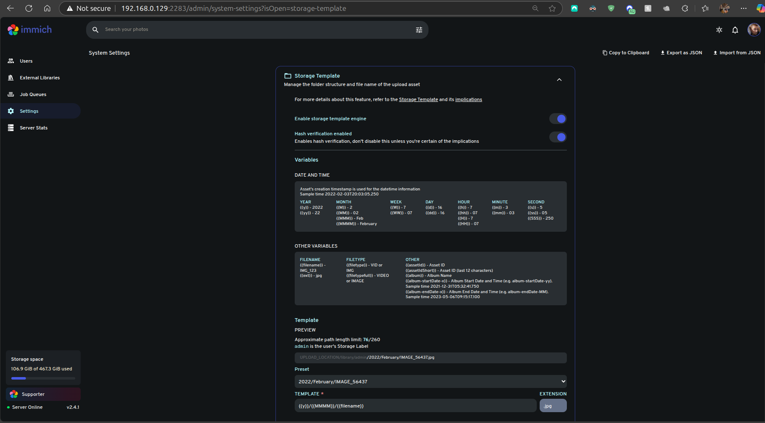The image size is (765, 423).
Task: View Server Stats from the sidebar
Action: (33, 128)
